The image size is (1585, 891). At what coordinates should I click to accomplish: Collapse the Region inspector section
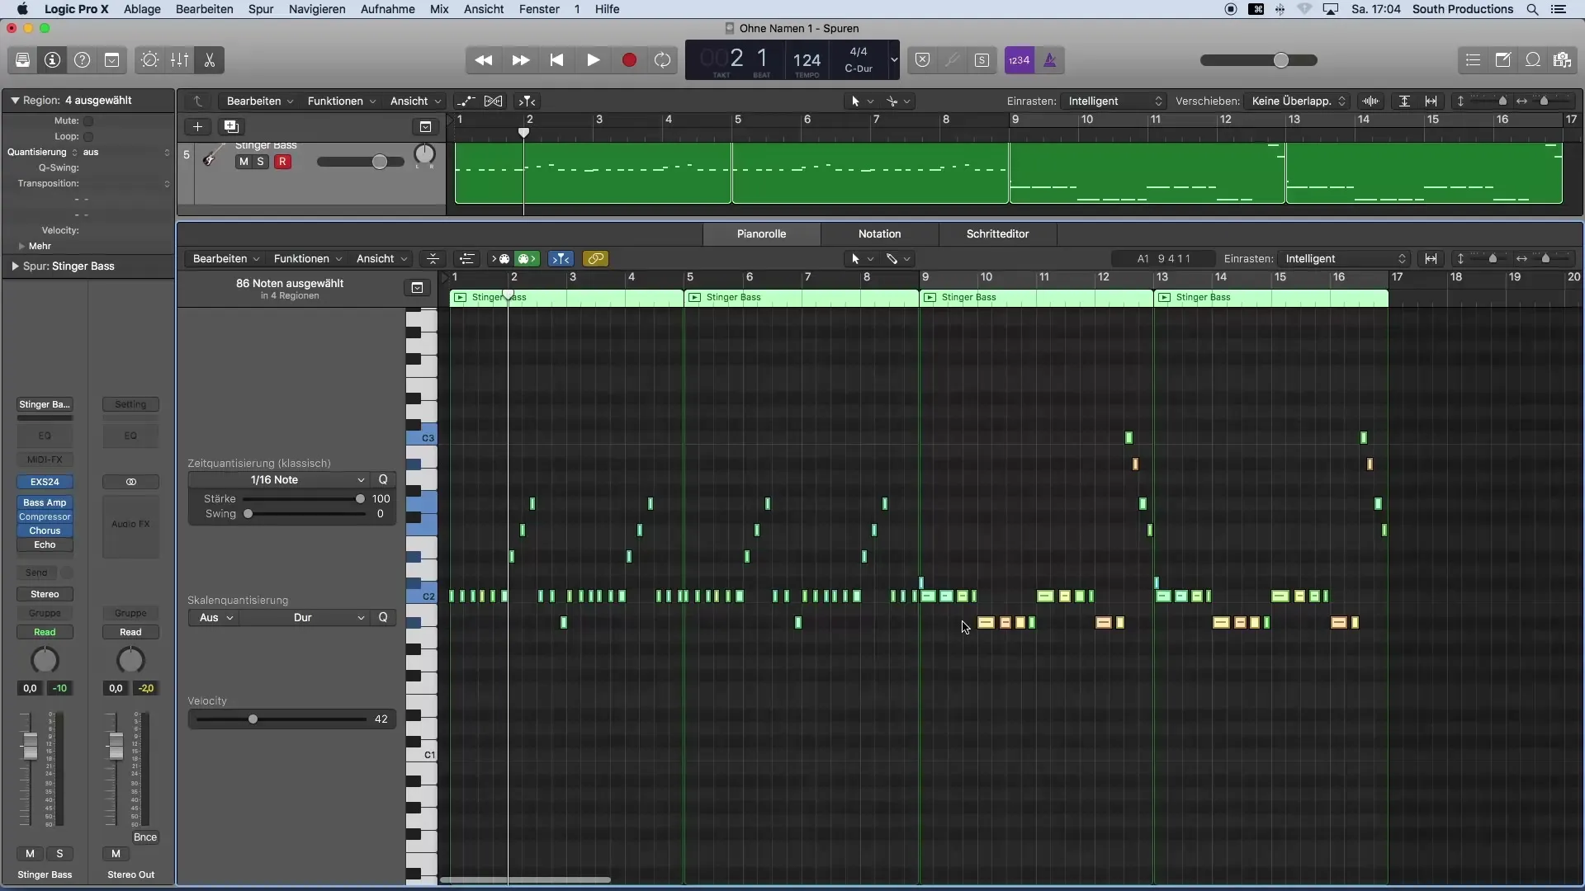click(15, 101)
